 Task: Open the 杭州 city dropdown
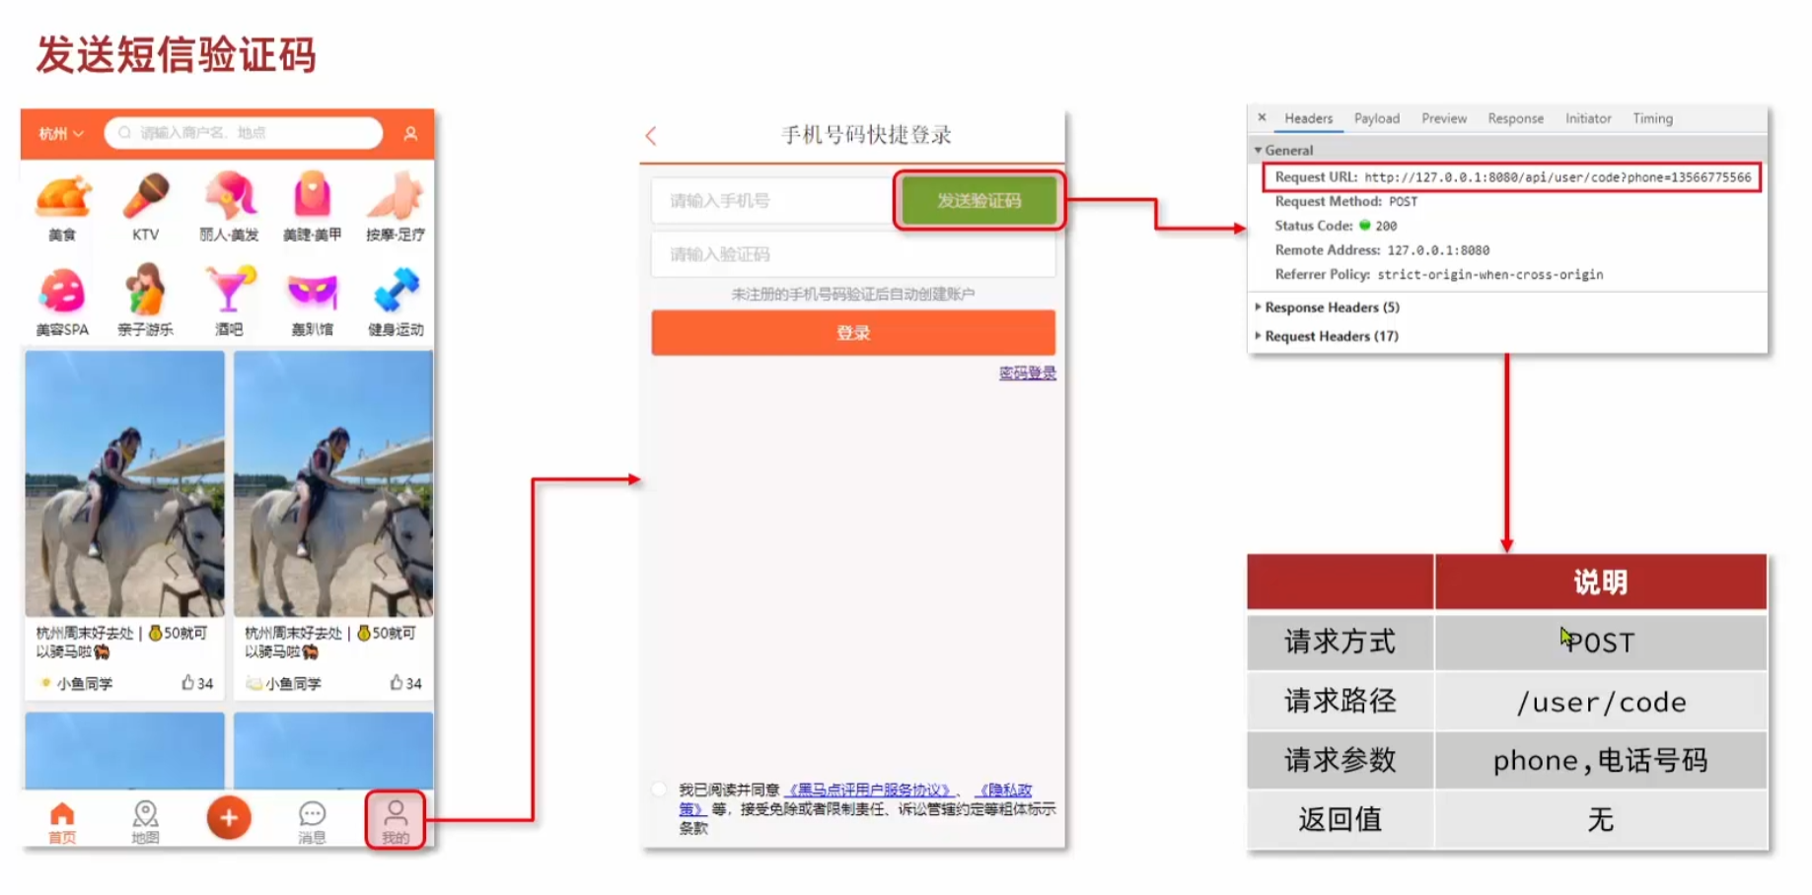(x=61, y=133)
